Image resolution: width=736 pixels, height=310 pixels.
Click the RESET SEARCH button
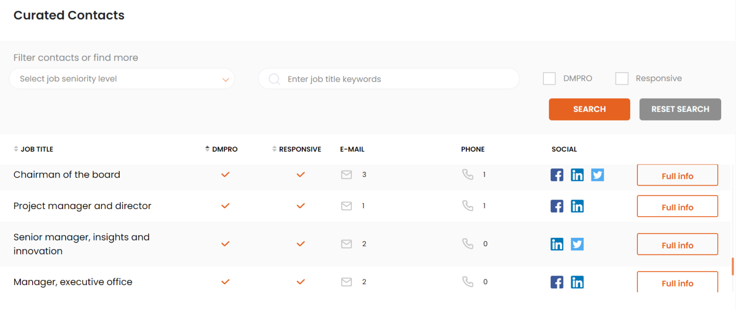click(x=680, y=109)
